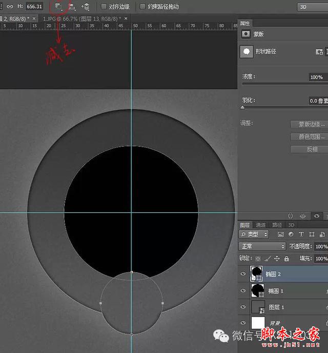This screenshot has width=328, height=353.
Task: Select the 属性 panel tab
Action: click(245, 23)
